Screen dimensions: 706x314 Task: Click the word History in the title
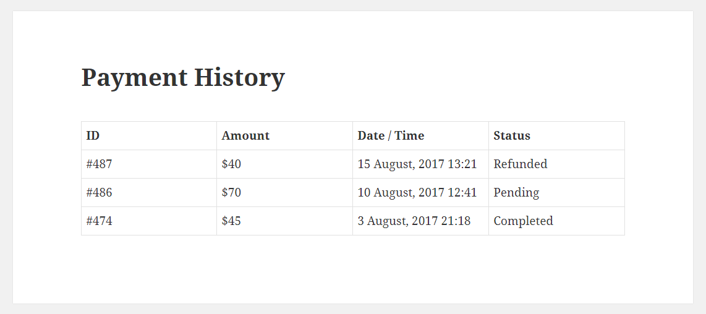pyautogui.click(x=239, y=77)
